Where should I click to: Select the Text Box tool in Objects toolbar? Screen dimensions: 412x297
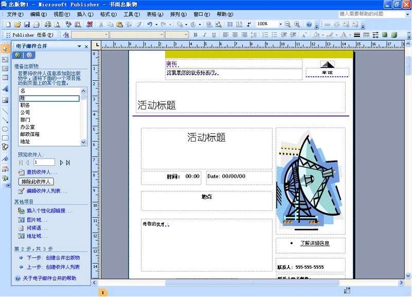point(5,58)
